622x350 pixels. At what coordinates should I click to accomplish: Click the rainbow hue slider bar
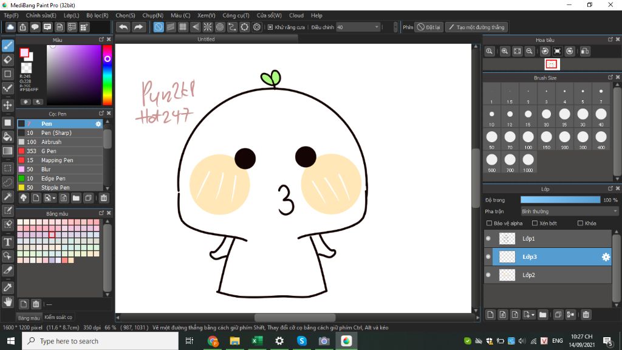click(x=107, y=75)
